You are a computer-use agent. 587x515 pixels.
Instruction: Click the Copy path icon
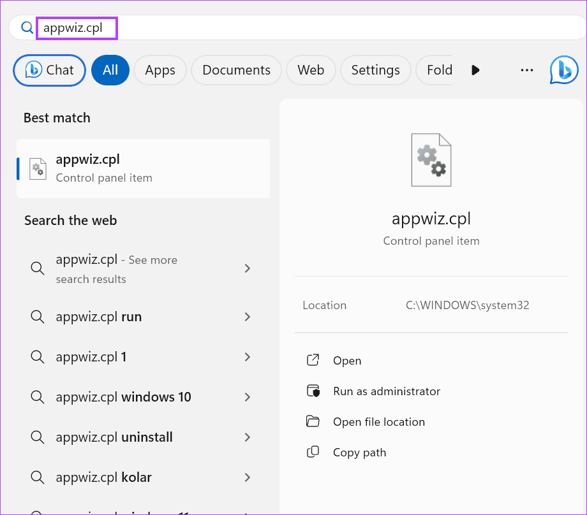(313, 453)
